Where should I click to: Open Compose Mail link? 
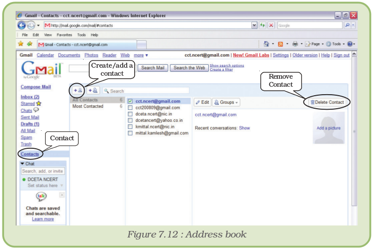36,87
